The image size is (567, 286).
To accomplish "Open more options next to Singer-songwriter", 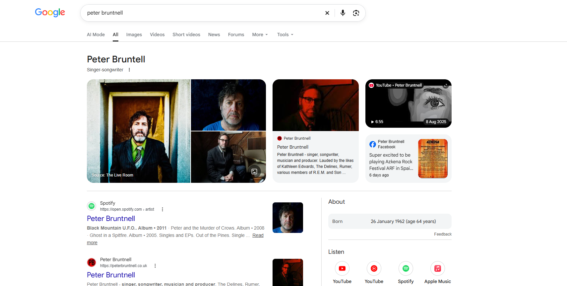I will coord(129,70).
